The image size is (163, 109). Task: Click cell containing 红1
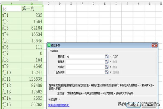click(x=11, y=16)
